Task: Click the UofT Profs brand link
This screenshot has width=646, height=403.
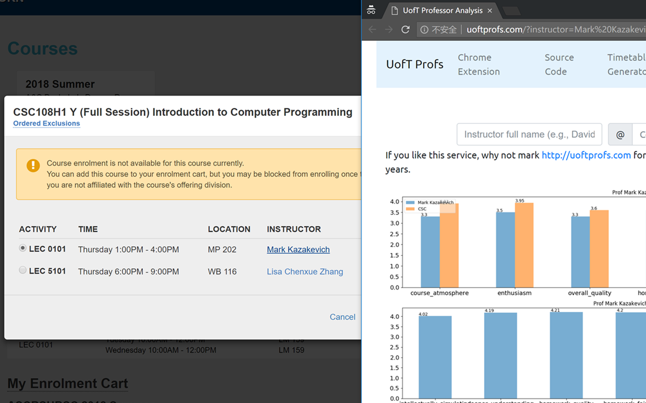Action: [x=415, y=64]
